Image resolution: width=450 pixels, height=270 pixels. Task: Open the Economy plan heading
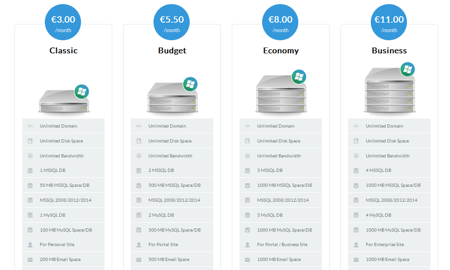281,51
